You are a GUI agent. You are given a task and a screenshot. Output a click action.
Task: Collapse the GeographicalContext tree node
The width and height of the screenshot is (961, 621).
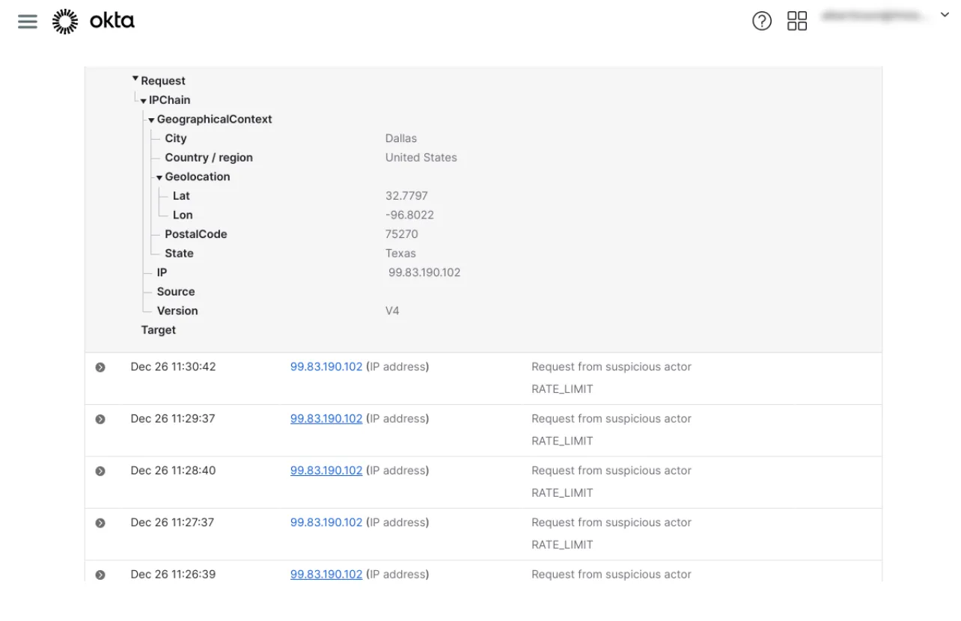coord(151,118)
